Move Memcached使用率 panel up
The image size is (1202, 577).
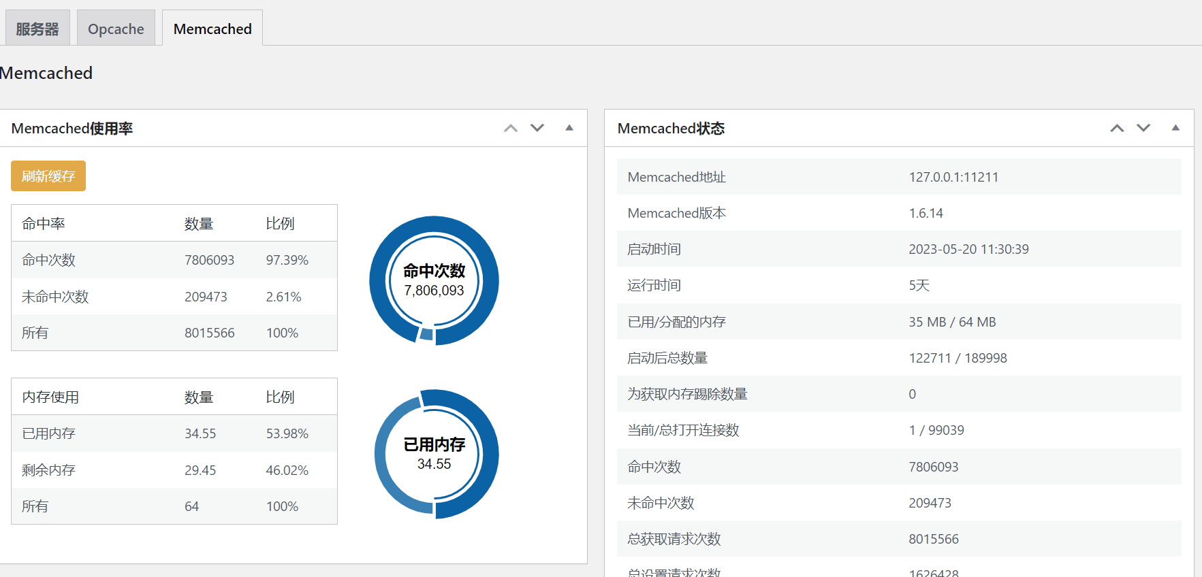pos(511,128)
